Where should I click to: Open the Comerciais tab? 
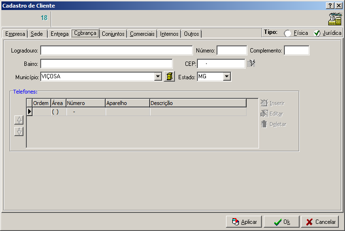click(142, 34)
